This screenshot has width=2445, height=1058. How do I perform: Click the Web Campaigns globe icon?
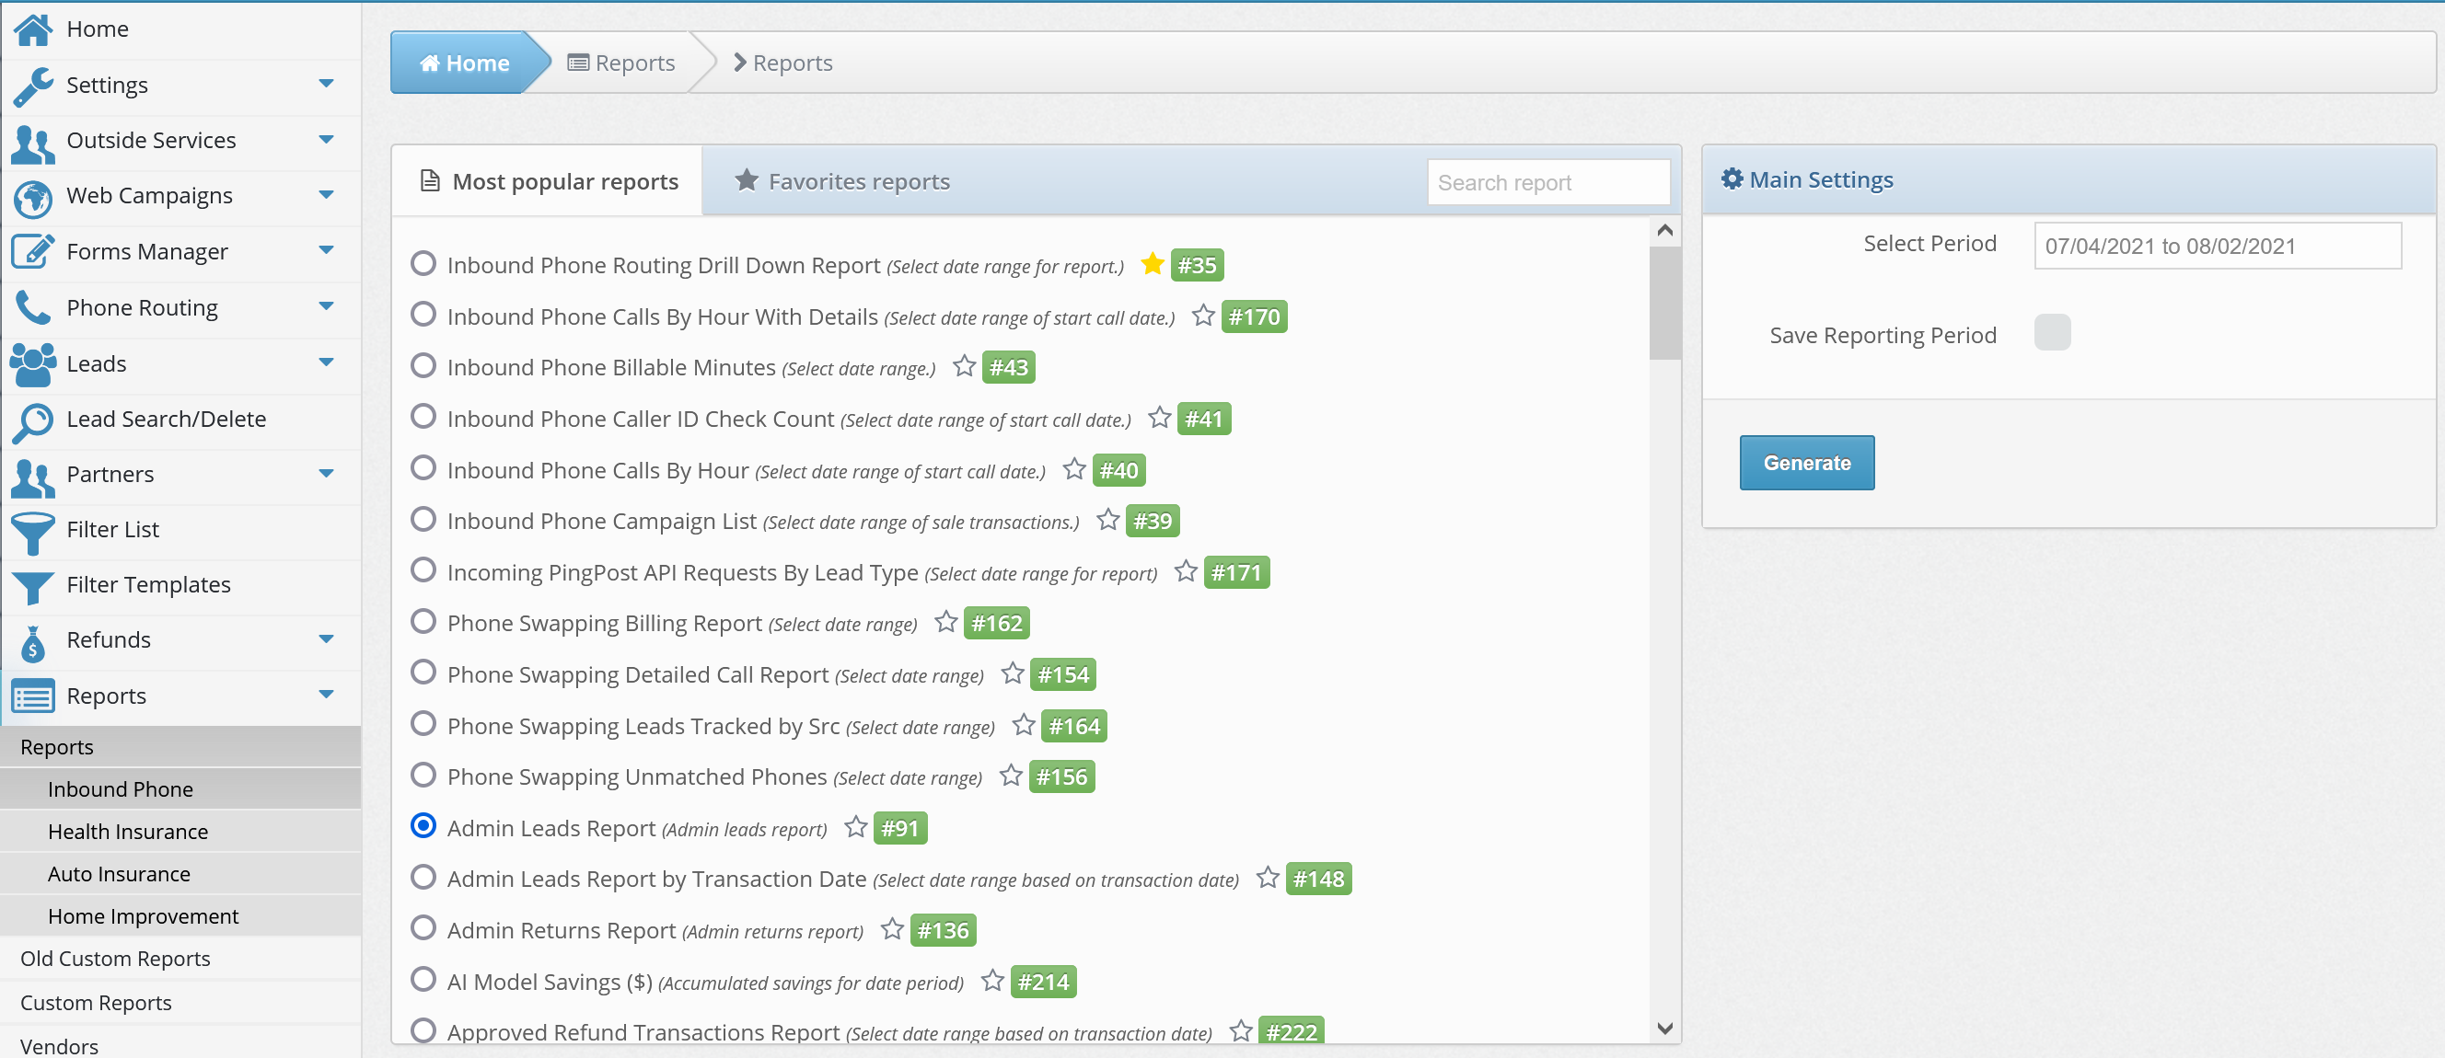point(32,195)
